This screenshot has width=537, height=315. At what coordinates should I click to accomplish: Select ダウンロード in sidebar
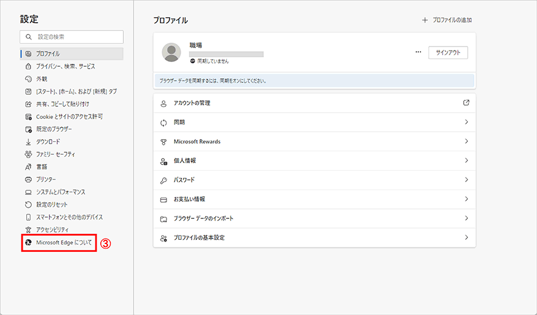tap(72, 142)
